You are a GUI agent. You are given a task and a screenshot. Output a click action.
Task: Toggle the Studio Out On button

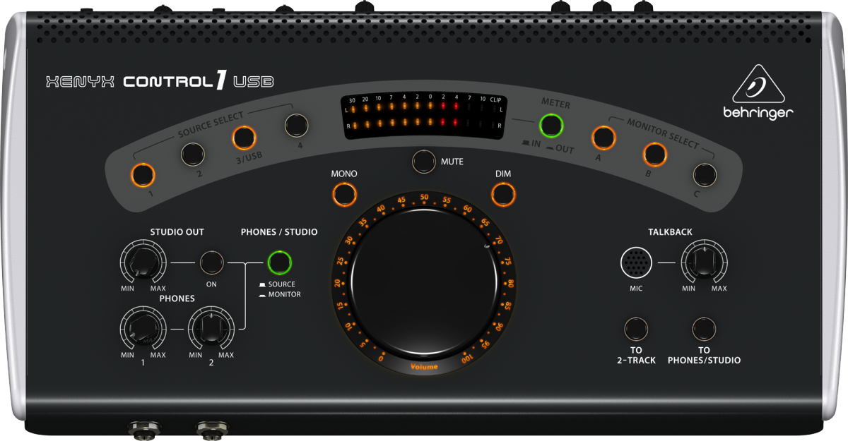211,262
